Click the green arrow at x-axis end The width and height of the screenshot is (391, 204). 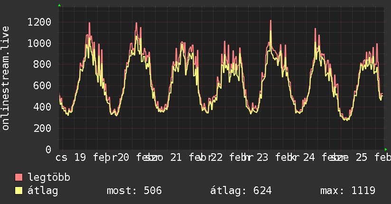(x=386, y=149)
